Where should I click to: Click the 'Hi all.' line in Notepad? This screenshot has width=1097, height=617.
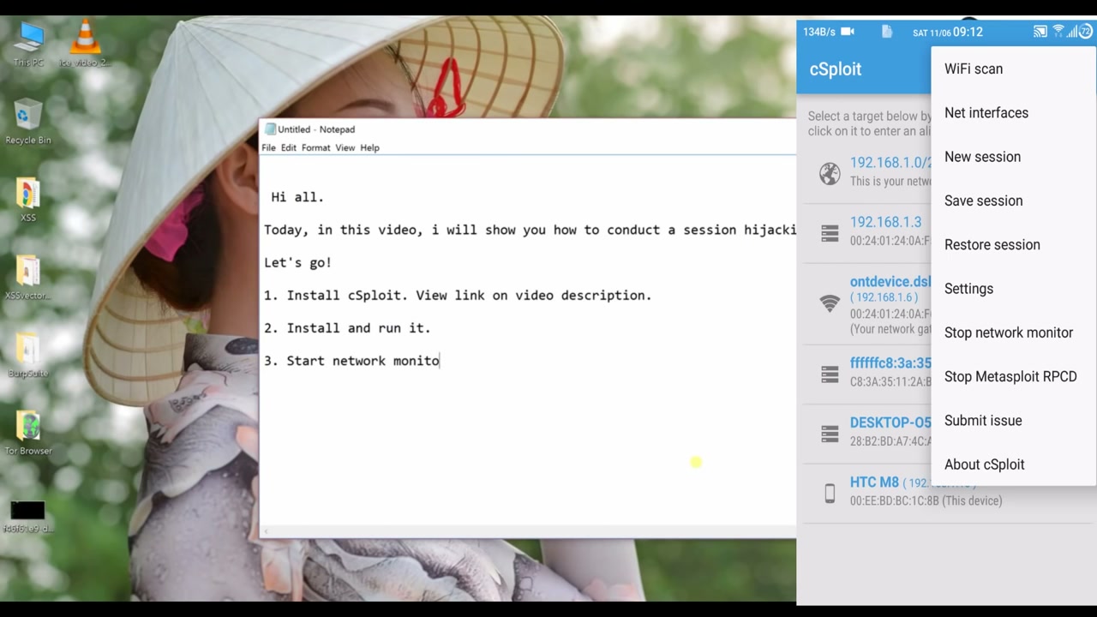[297, 197]
